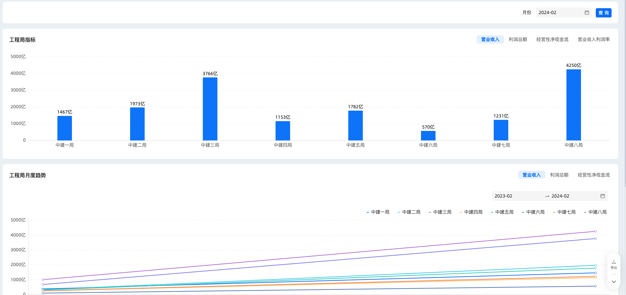Click the 中建七局 bar labeled 1231亿

(501, 130)
